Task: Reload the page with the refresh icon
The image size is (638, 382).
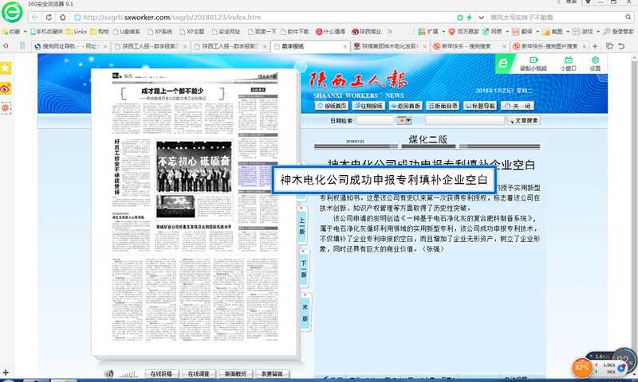Action: 49,17
